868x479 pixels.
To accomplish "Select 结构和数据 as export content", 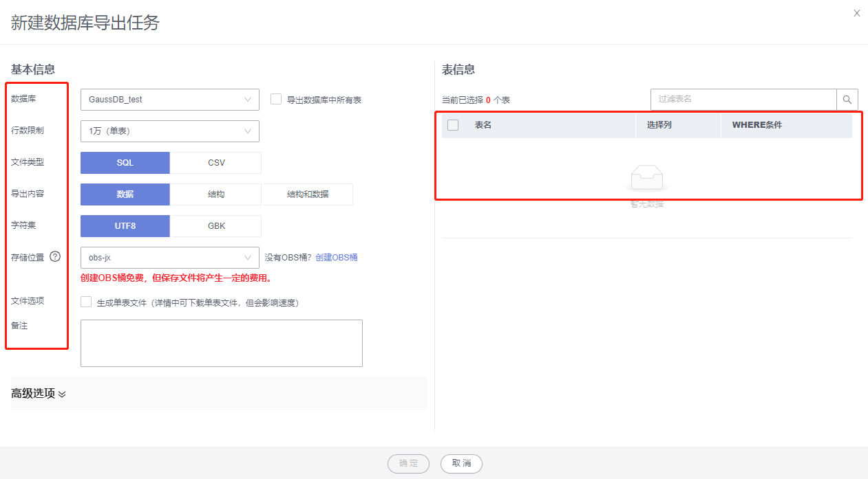I will (308, 194).
